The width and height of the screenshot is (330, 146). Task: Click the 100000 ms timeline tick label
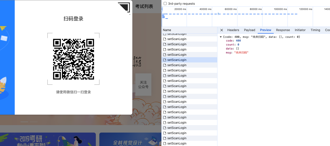(x=280, y=9)
